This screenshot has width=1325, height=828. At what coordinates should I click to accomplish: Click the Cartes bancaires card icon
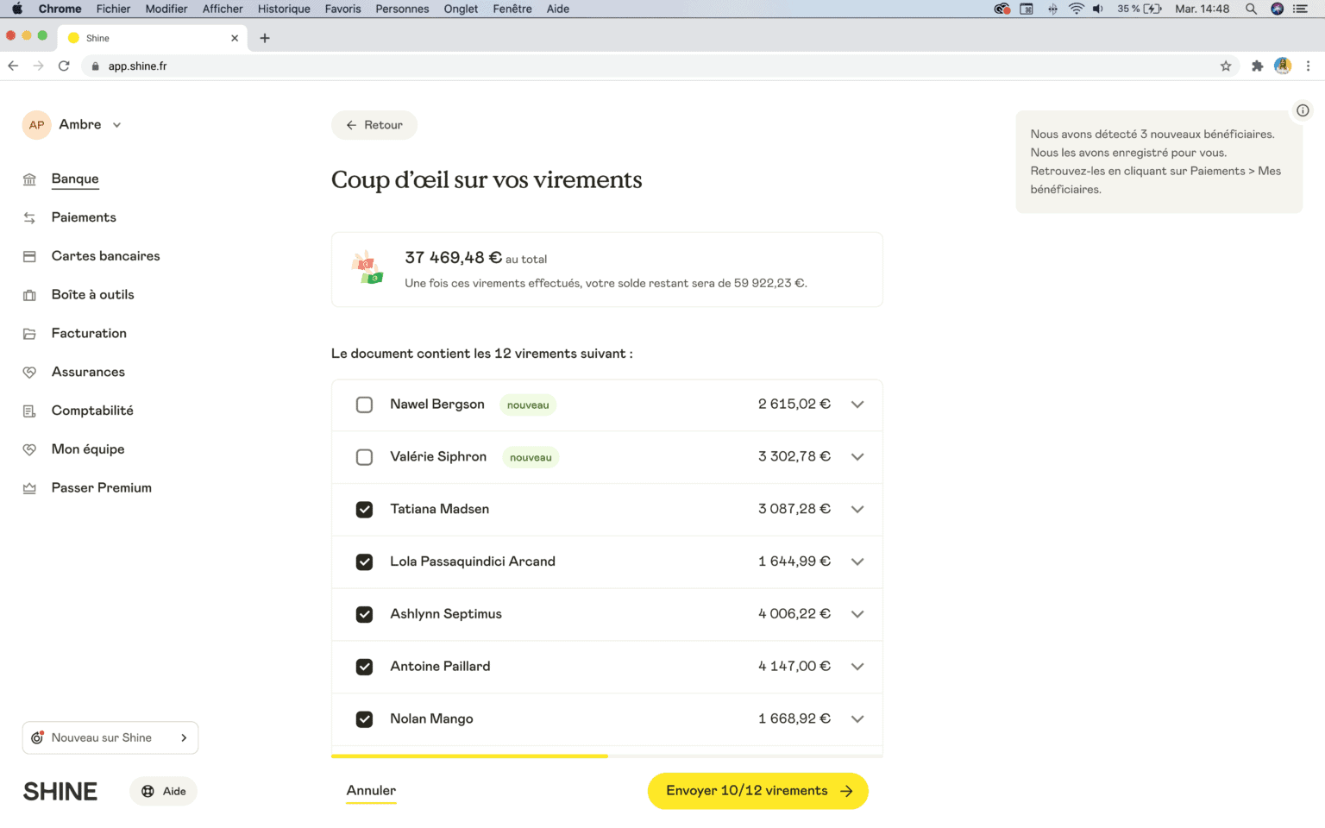(x=29, y=256)
